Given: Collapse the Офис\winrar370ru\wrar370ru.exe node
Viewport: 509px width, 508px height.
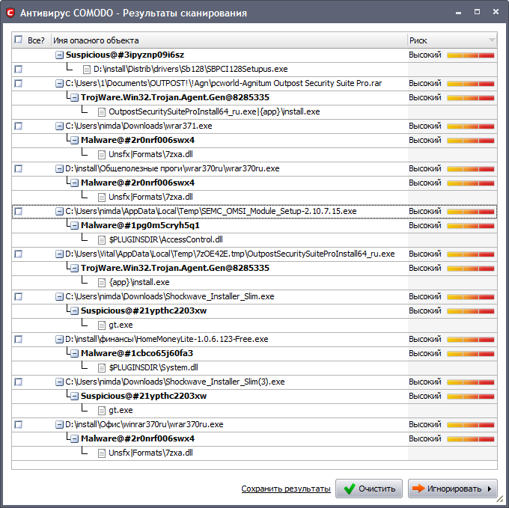Looking at the screenshot, I should (x=59, y=425).
